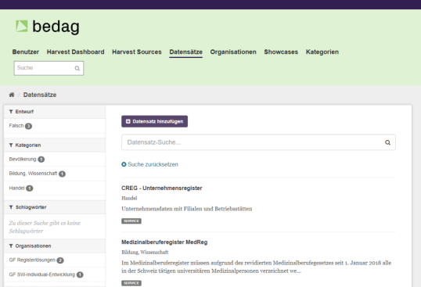Open Medizinalberuferegister MedReg dataset
This screenshot has height=287, width=421.
(x=164, y=242)
